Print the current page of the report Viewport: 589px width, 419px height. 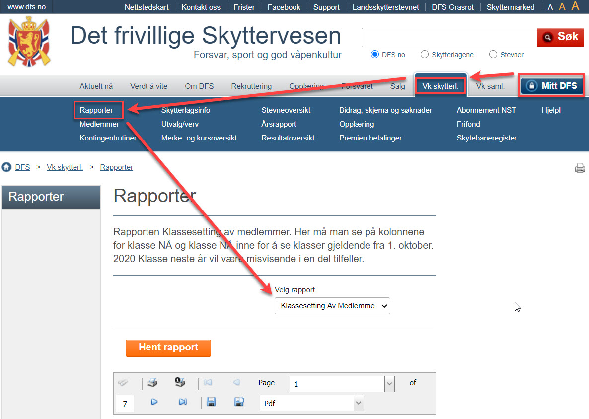pos(180,382)
